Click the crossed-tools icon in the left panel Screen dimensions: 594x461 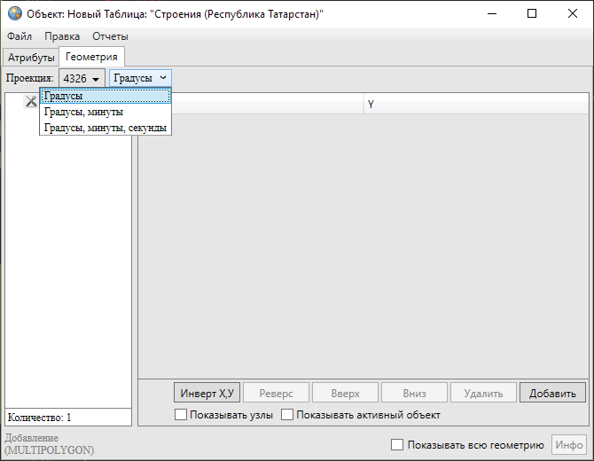click(31, 102)
